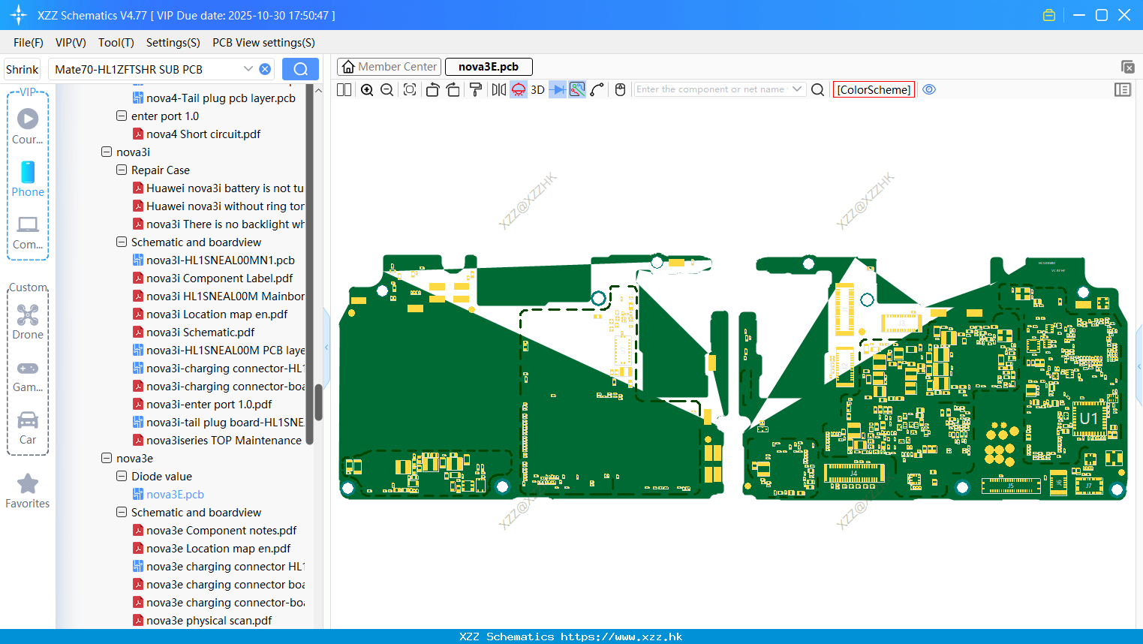
Task: Toggle the diode arrow display icon
Action: pyautogui.click(x=558, y=89)
